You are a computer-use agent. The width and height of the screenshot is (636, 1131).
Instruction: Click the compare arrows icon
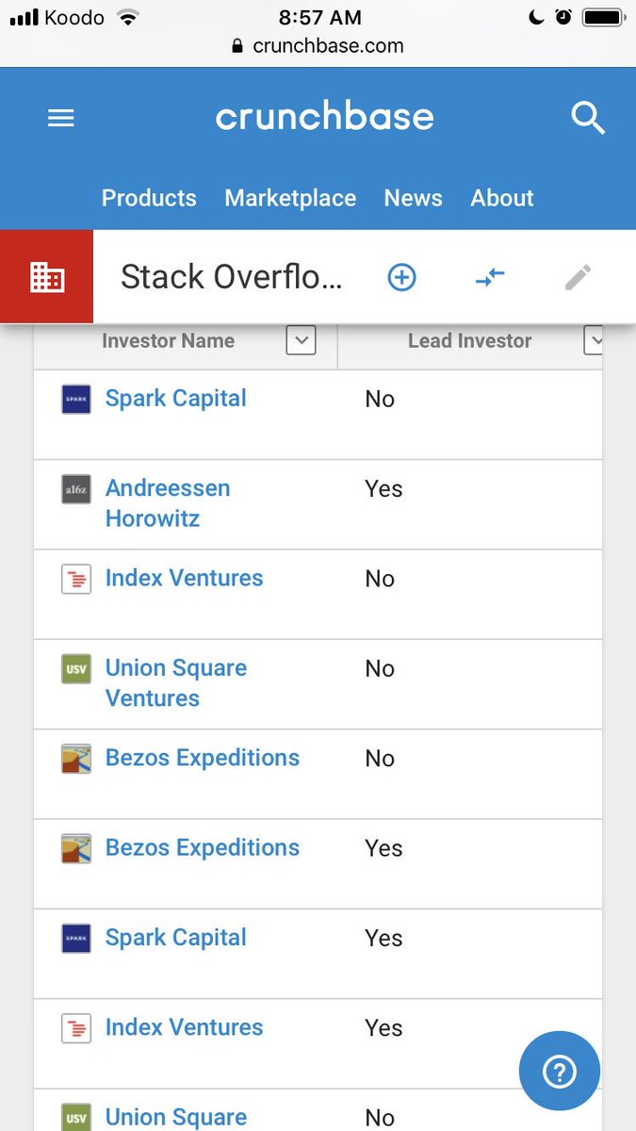pos(490,277)
